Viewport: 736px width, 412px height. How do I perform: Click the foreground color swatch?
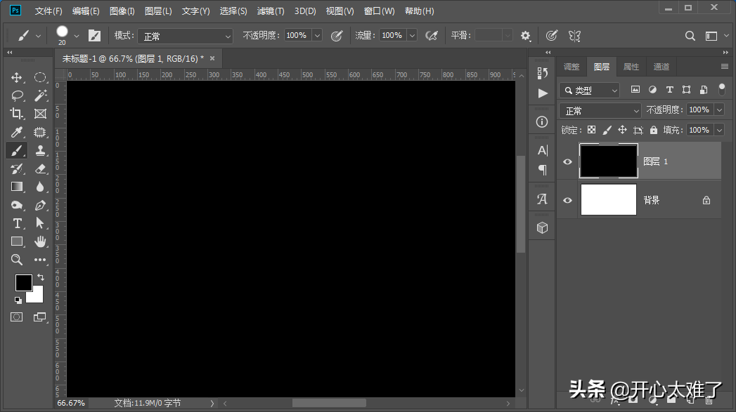tap(24, 282)
